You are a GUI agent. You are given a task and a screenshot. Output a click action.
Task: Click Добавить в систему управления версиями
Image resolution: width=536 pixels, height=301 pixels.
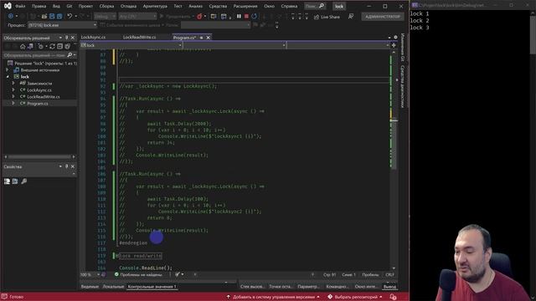273,297
